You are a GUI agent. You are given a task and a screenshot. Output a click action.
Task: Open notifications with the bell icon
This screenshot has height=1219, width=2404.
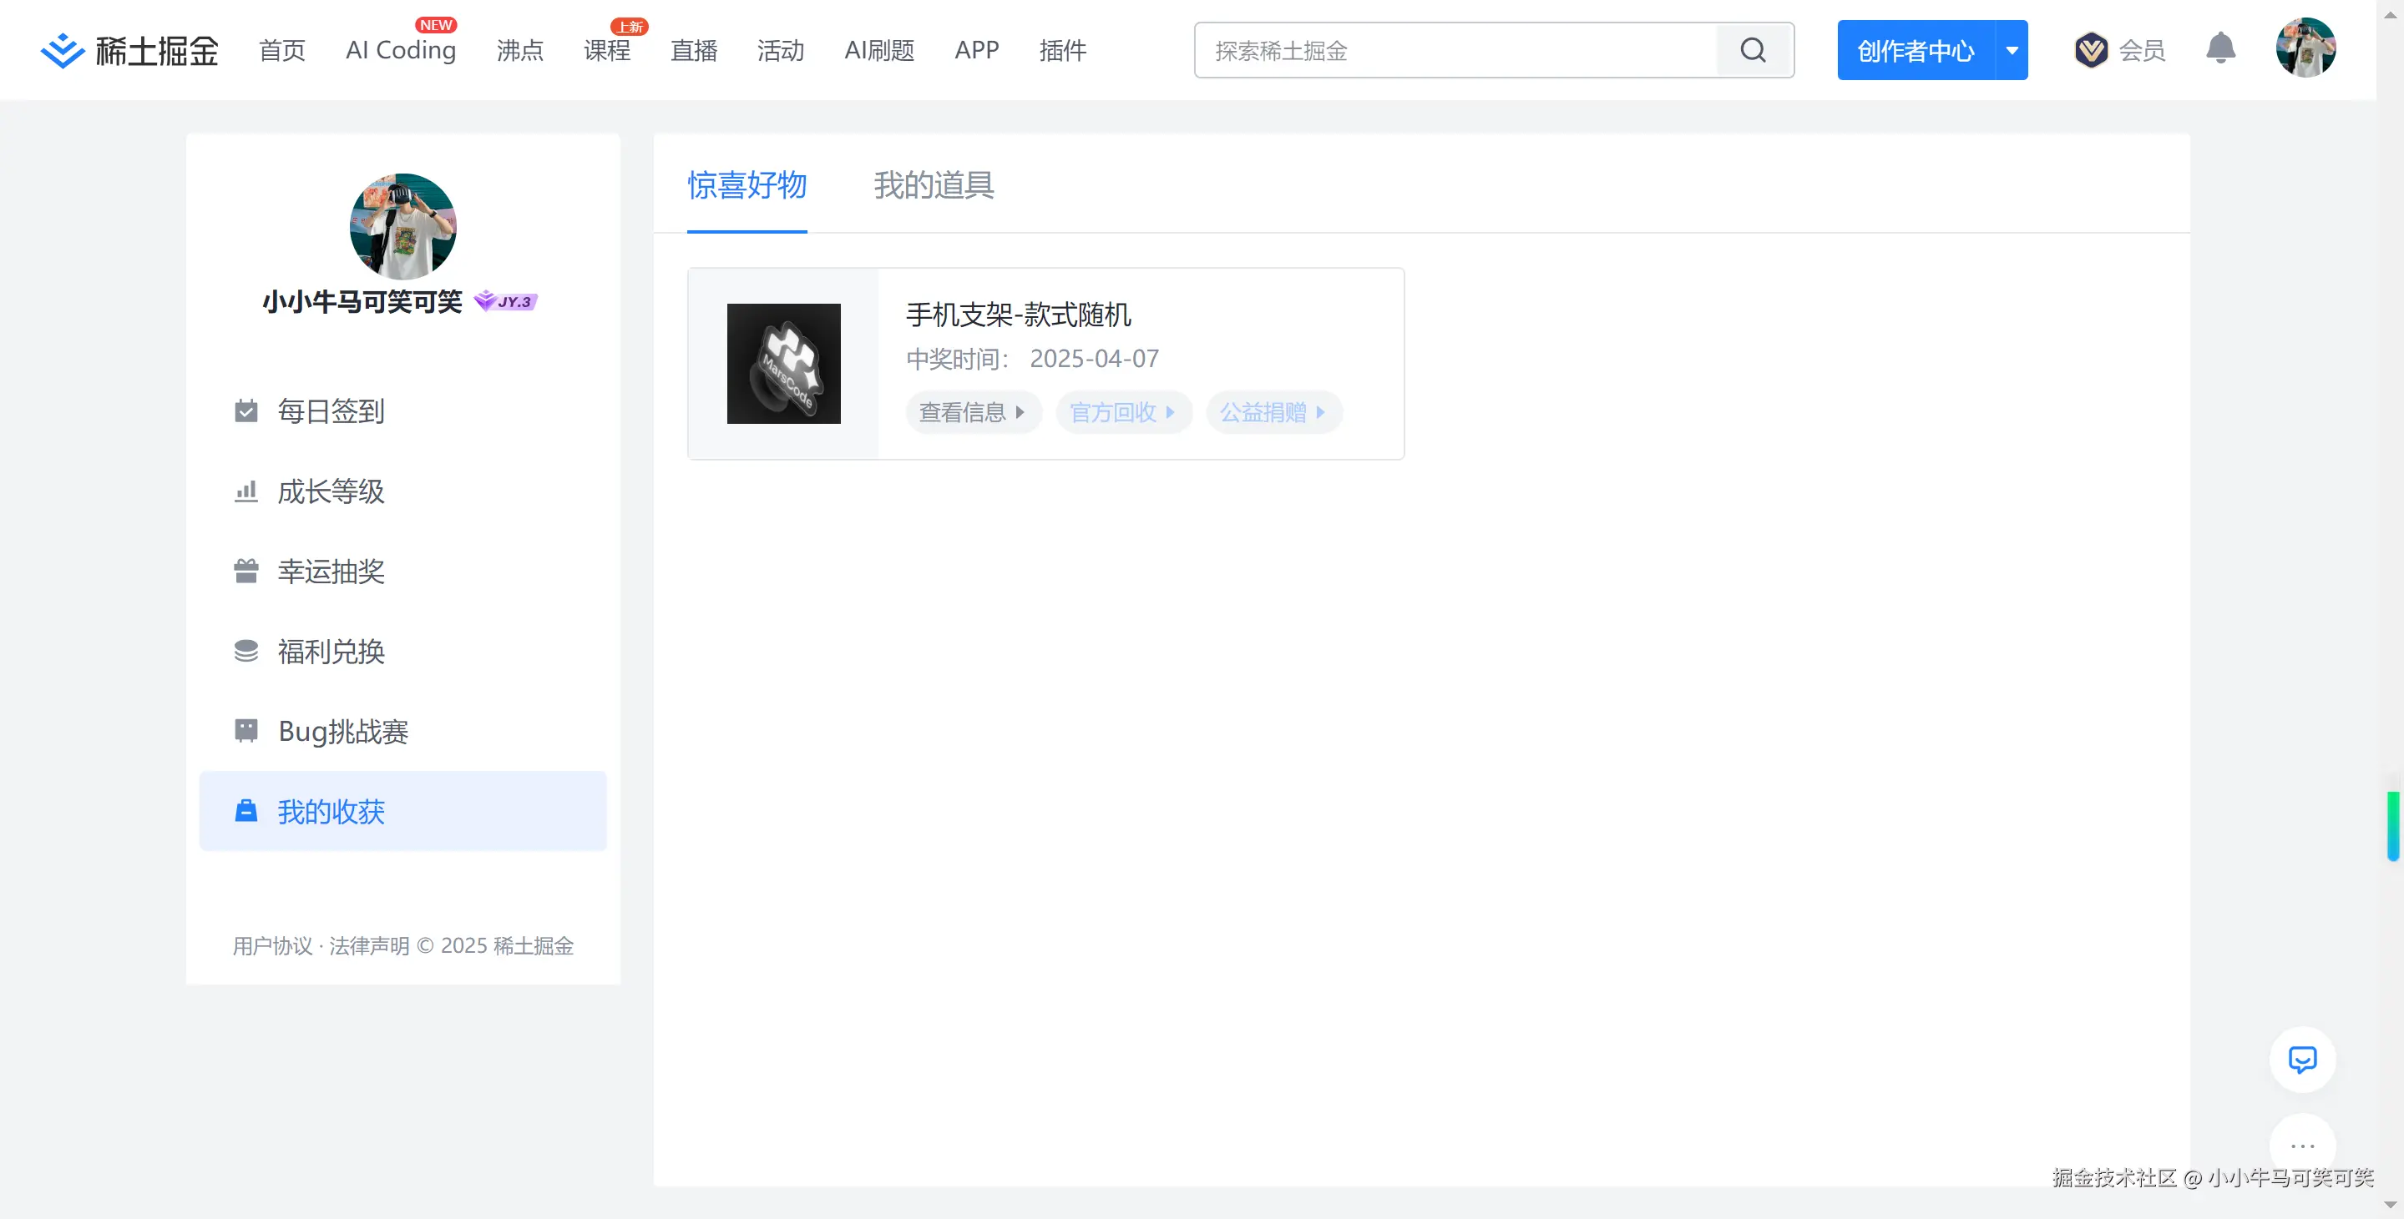click(2221, 49)
